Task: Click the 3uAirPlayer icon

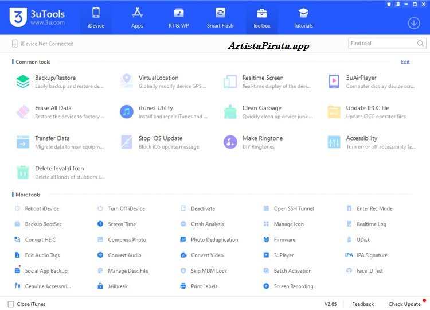Action: 334,82
